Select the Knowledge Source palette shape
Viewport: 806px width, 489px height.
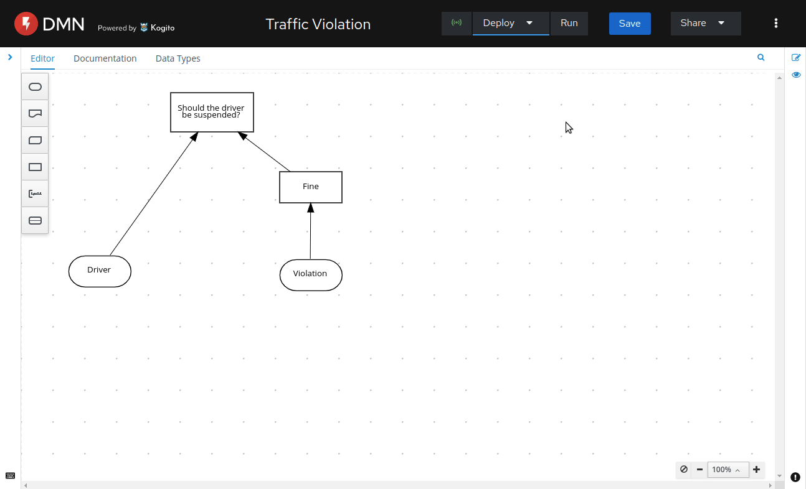pos(35,113)
